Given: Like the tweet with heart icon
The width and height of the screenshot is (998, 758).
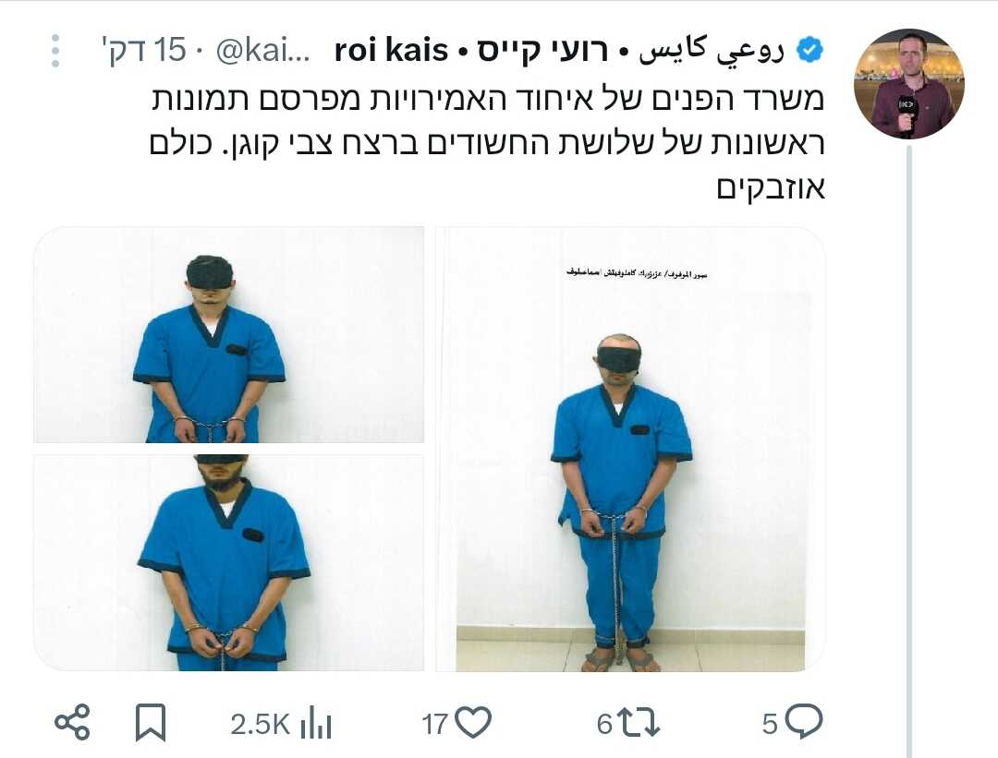Looking at the screenshot, I should pos(474,722).
